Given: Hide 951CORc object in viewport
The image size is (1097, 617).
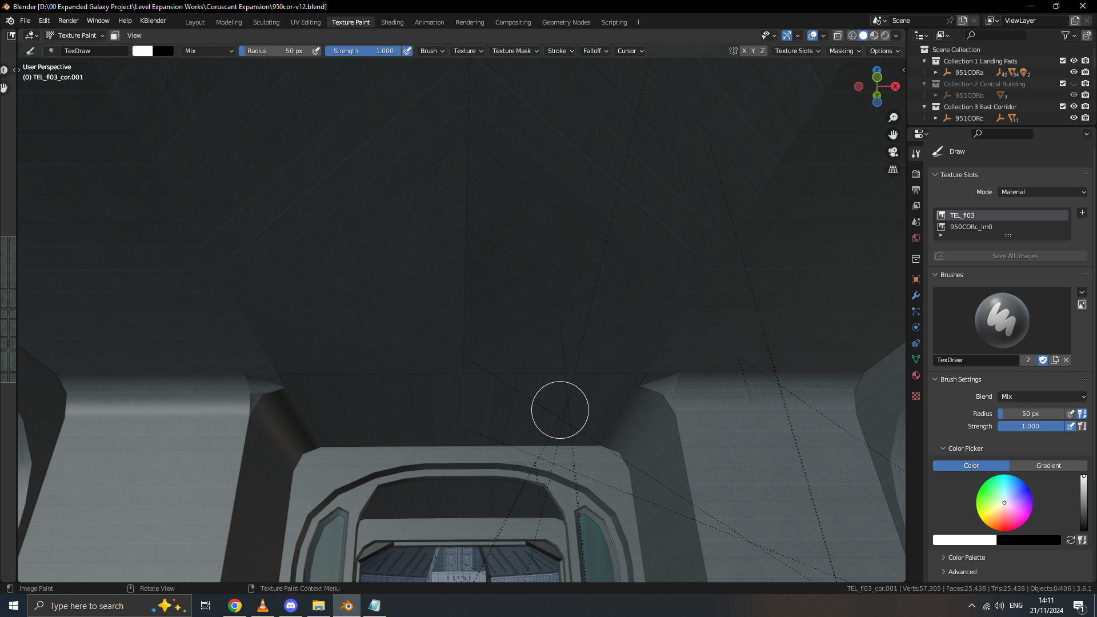Looking at the screenshot, I should pos(1074,118).
